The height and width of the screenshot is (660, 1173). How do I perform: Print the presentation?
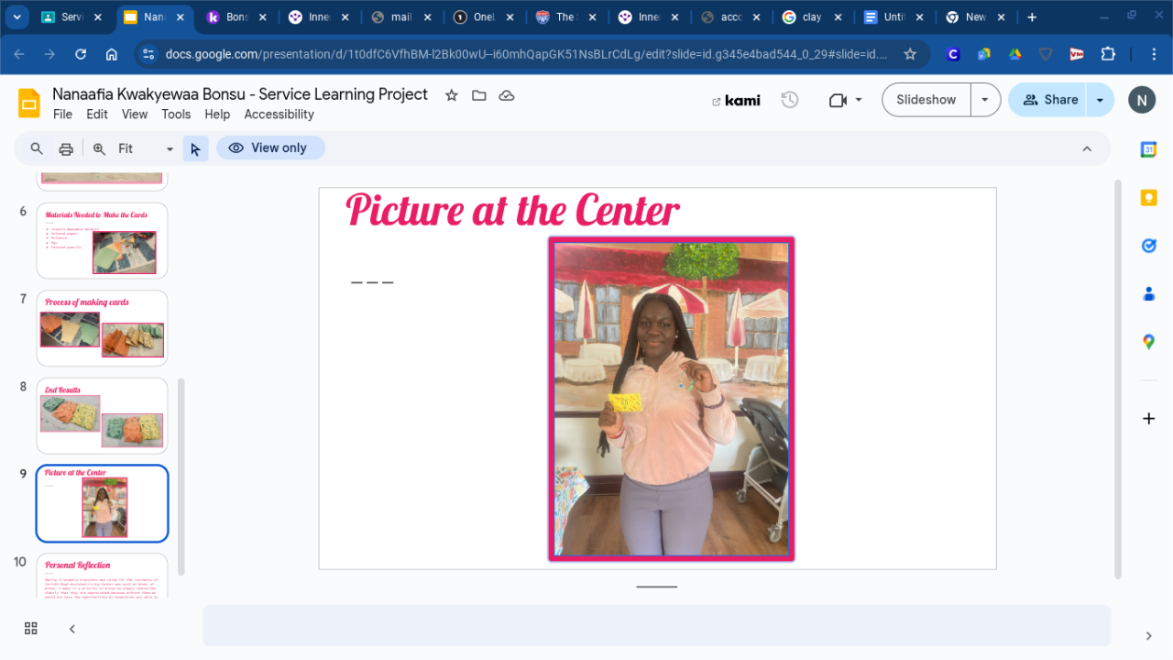pyautogui.click(x=66, y=148)
